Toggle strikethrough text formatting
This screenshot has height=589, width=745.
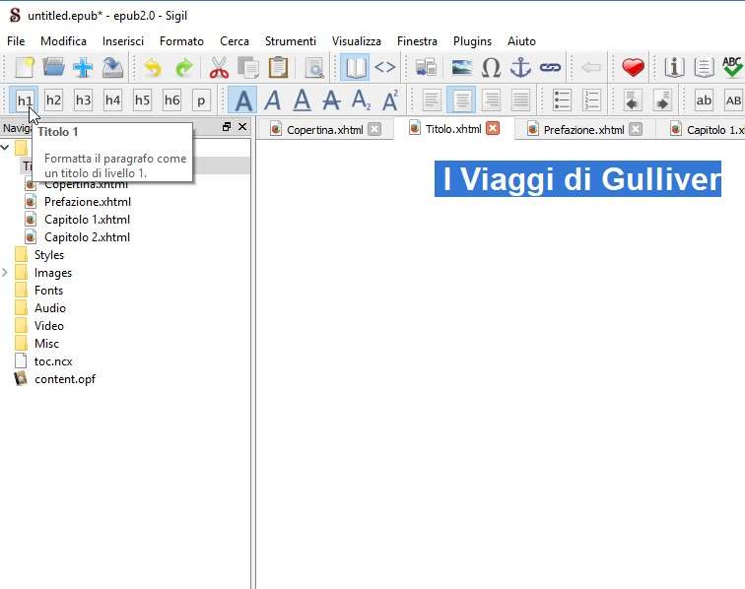pyautogui.click(x=331, y=100)
